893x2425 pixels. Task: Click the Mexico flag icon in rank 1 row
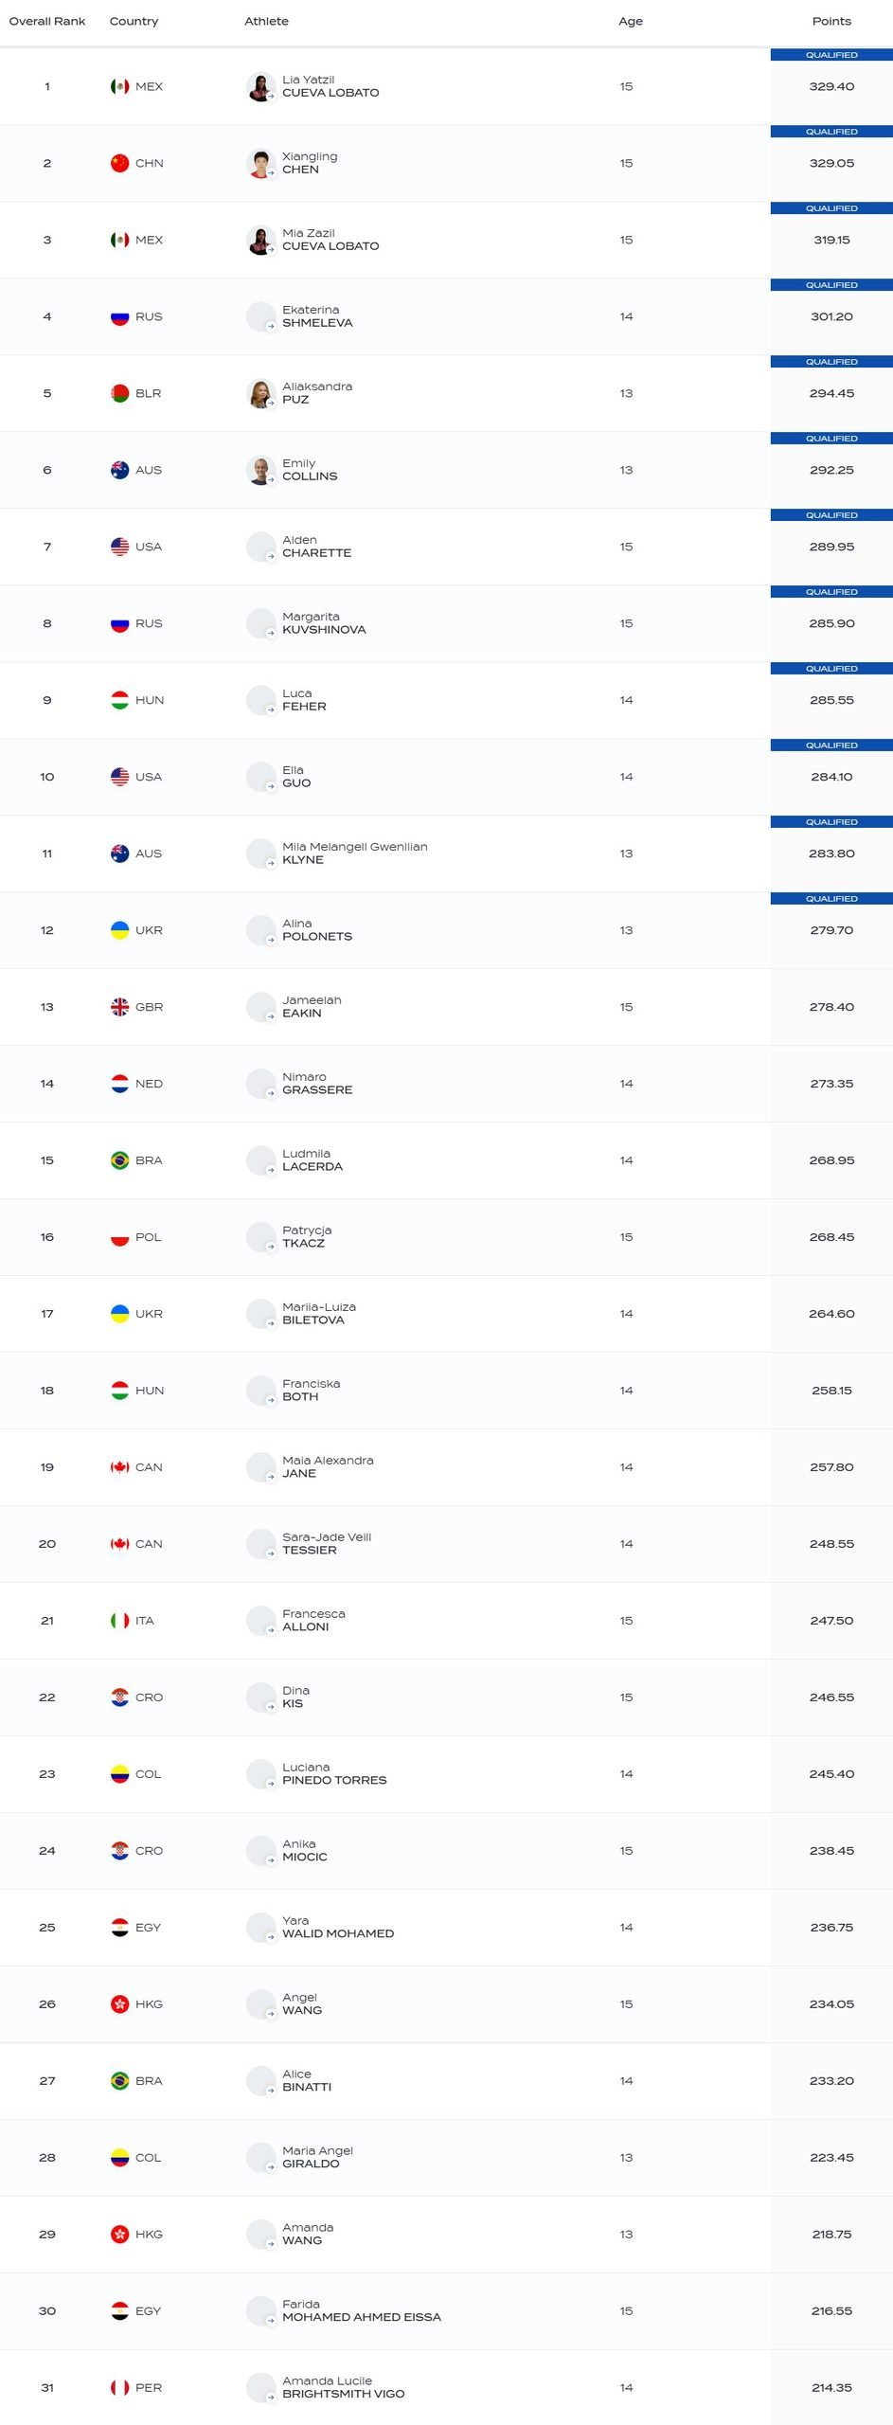coord(119,86)
